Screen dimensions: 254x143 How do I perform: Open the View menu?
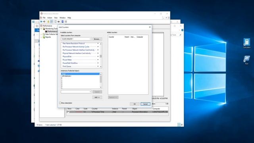tap(56, 17)
